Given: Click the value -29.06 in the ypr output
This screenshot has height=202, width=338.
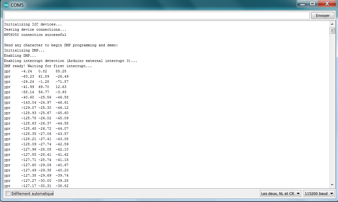Looking at the screenshot, I should (45, 165).
